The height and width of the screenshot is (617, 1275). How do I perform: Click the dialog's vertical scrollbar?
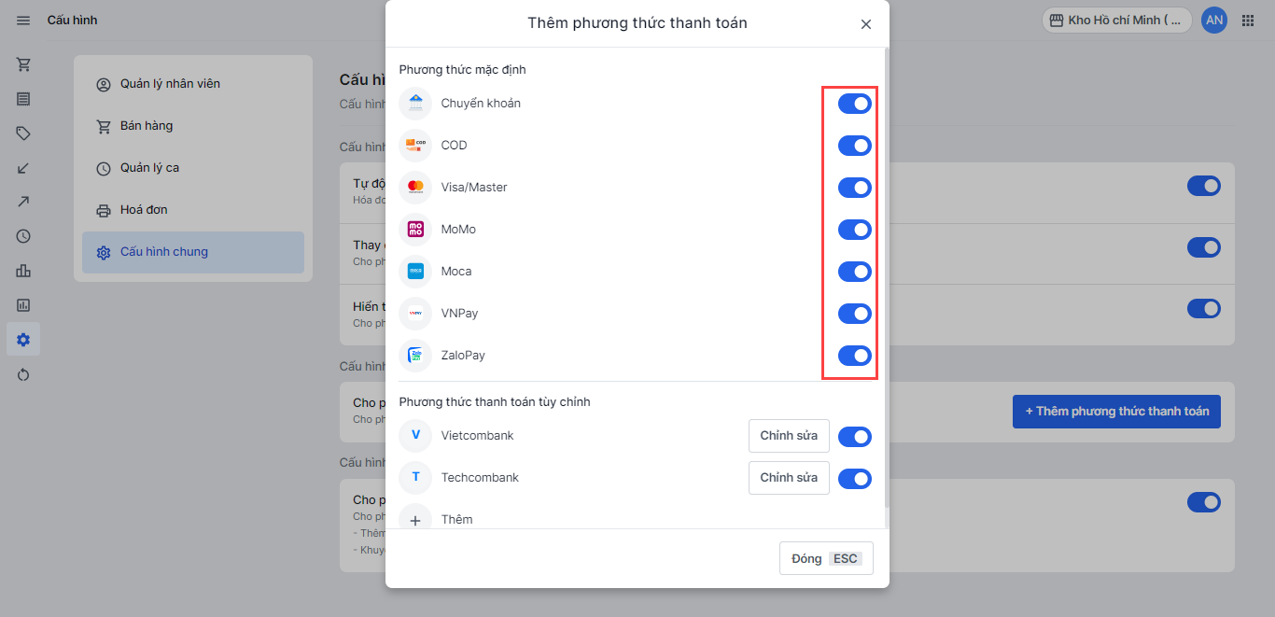(x=886, y=280)
